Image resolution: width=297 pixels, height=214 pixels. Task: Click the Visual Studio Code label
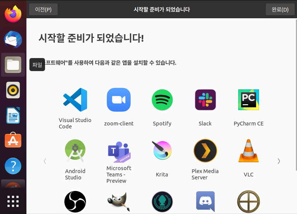tap(75, 123)
